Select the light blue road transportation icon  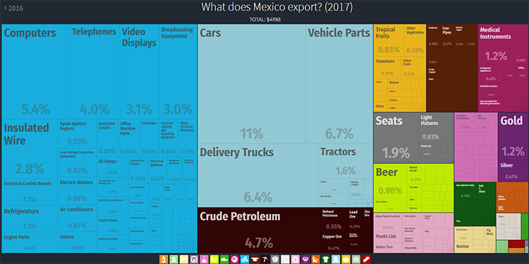pos(336,259)
